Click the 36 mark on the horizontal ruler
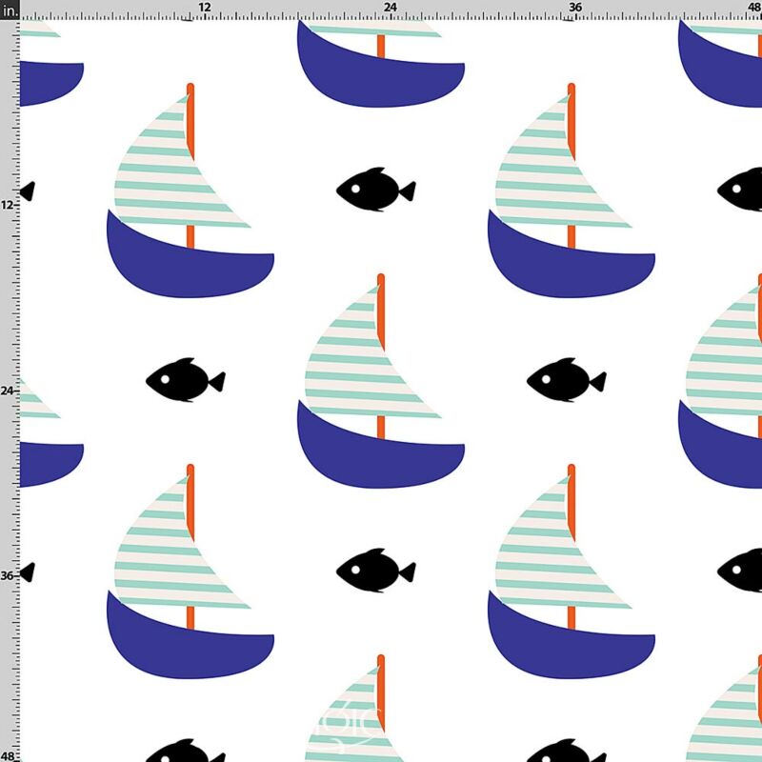Screen dimensions: 762x762 (x=575, y=8)
